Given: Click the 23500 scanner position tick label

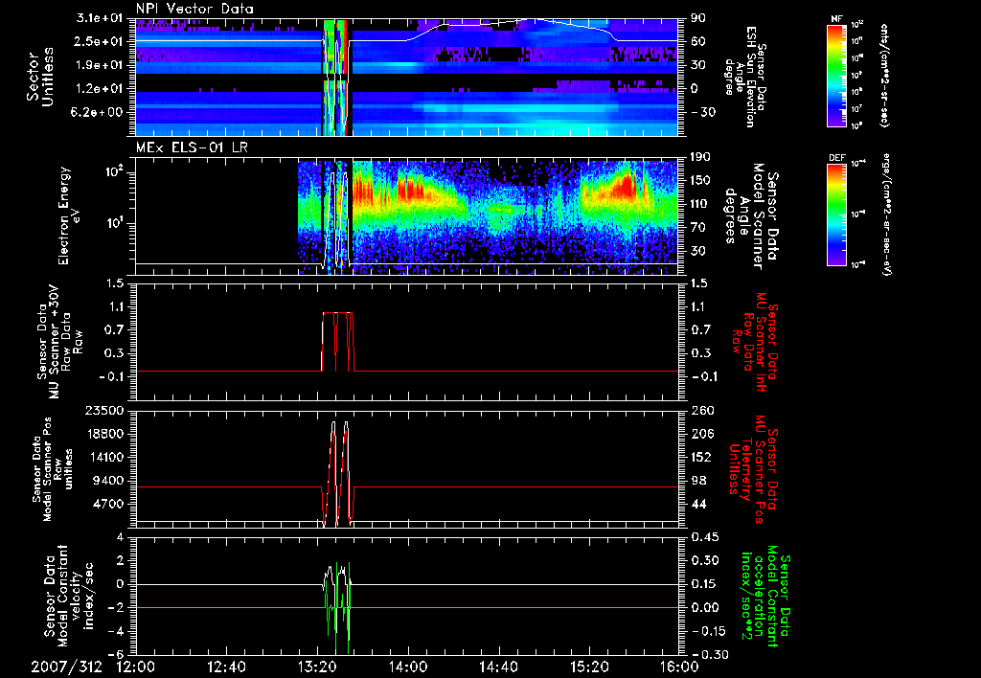Looking at the screenshot, I should coord(104,410).
